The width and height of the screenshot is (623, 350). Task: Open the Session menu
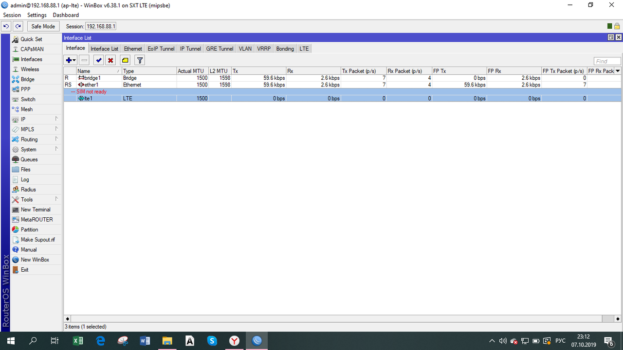[x=12, y=15]
